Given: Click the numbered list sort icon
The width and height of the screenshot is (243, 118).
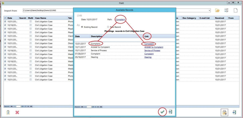Looking at the screenshot, I should (x=227, y=11).
